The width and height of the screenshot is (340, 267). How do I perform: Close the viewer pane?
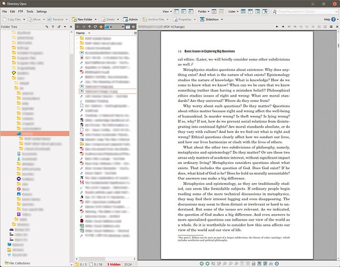(337, 27)
